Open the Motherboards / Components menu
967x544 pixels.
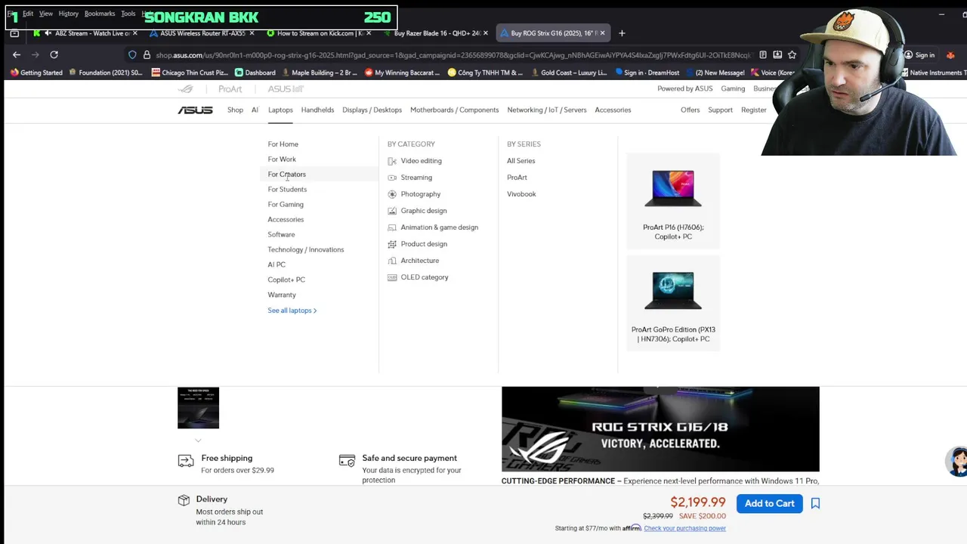(x=454, y=110)
